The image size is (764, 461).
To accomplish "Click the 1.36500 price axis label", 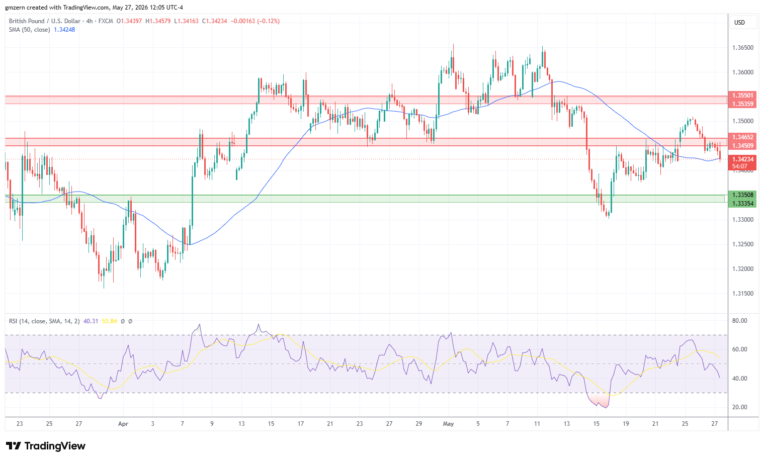I will [x=743, y=48].
